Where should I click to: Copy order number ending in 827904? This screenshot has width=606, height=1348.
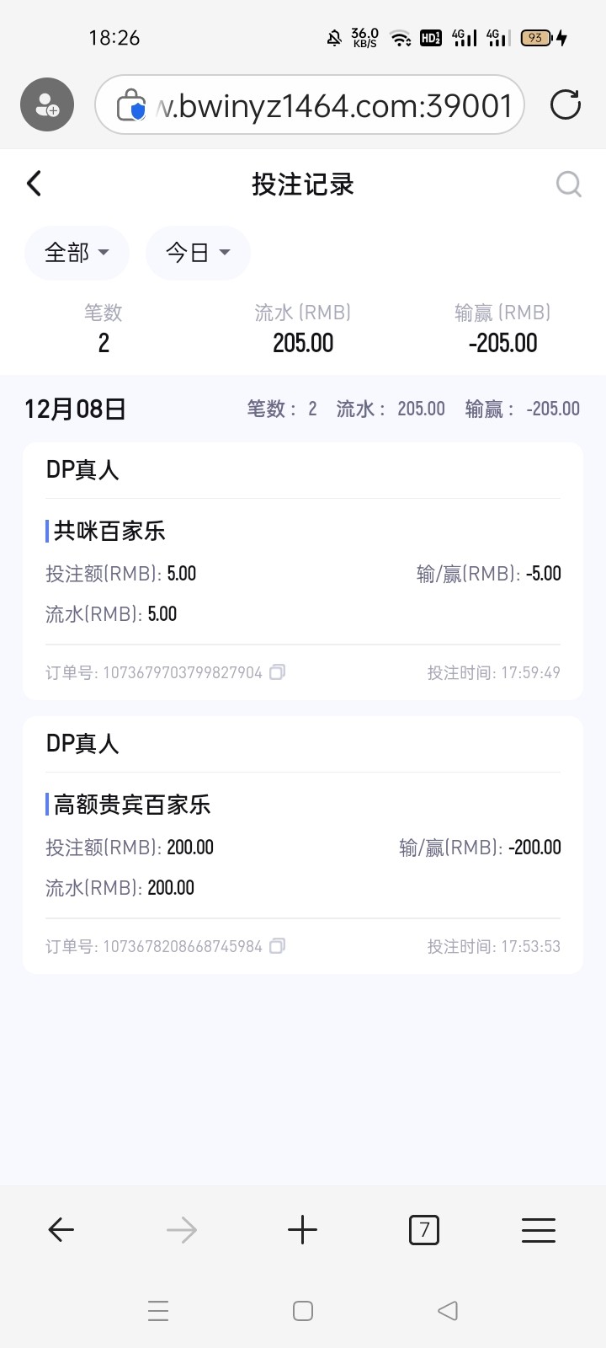(x=278, y=672)
